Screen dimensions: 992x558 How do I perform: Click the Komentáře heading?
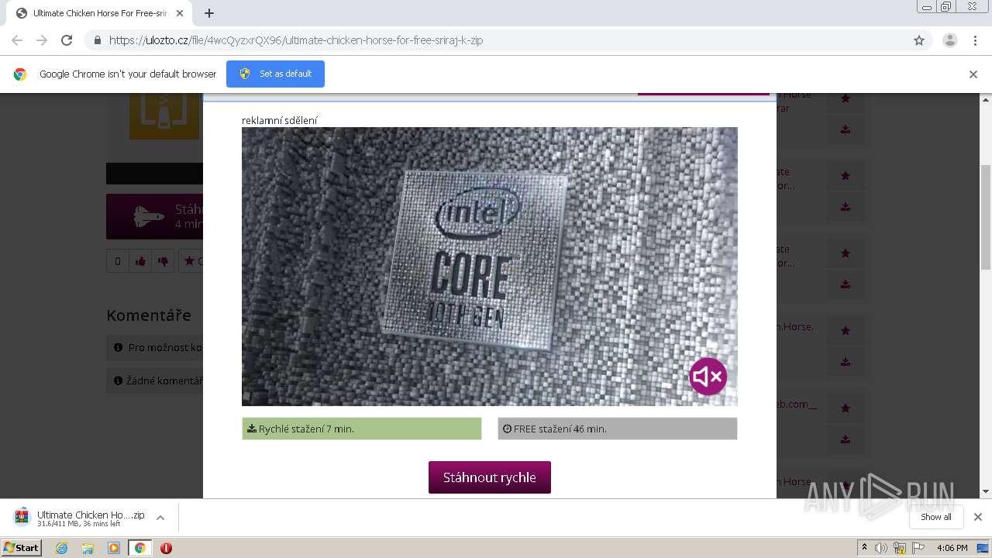149,315
